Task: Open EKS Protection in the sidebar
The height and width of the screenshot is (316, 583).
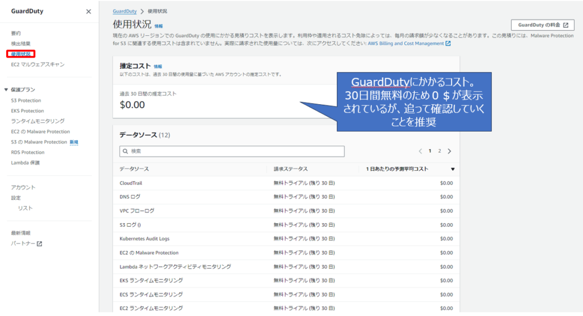Action: coord(27,111)
